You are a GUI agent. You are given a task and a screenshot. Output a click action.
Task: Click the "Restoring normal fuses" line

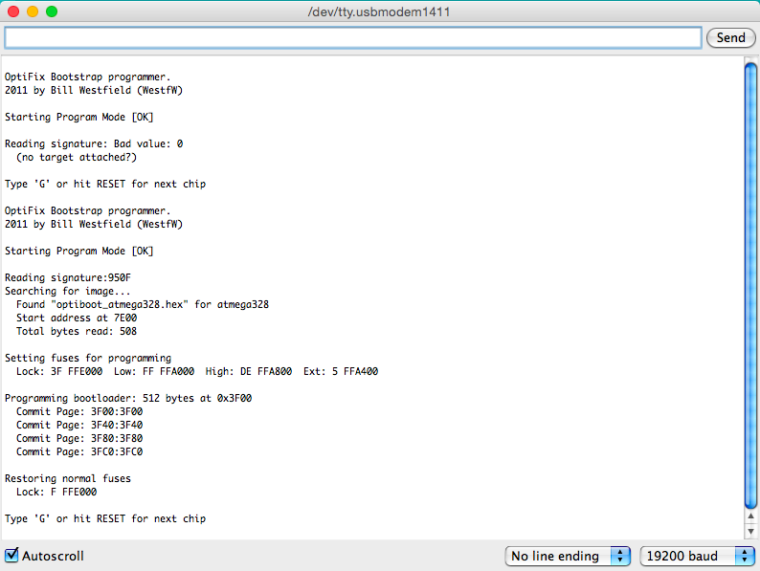click(68, 478)
